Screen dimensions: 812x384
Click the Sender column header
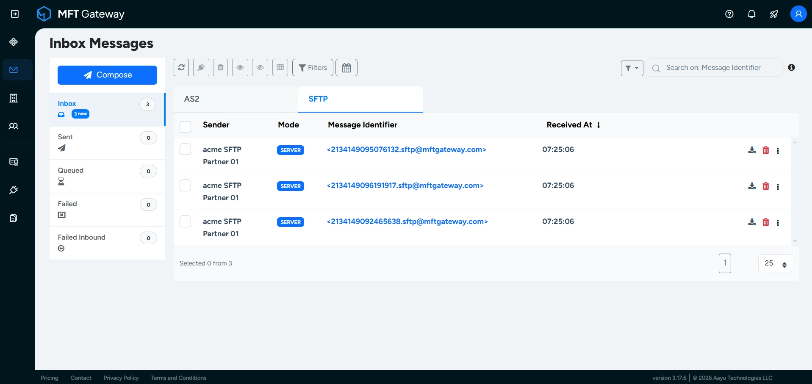pos(216,125)
